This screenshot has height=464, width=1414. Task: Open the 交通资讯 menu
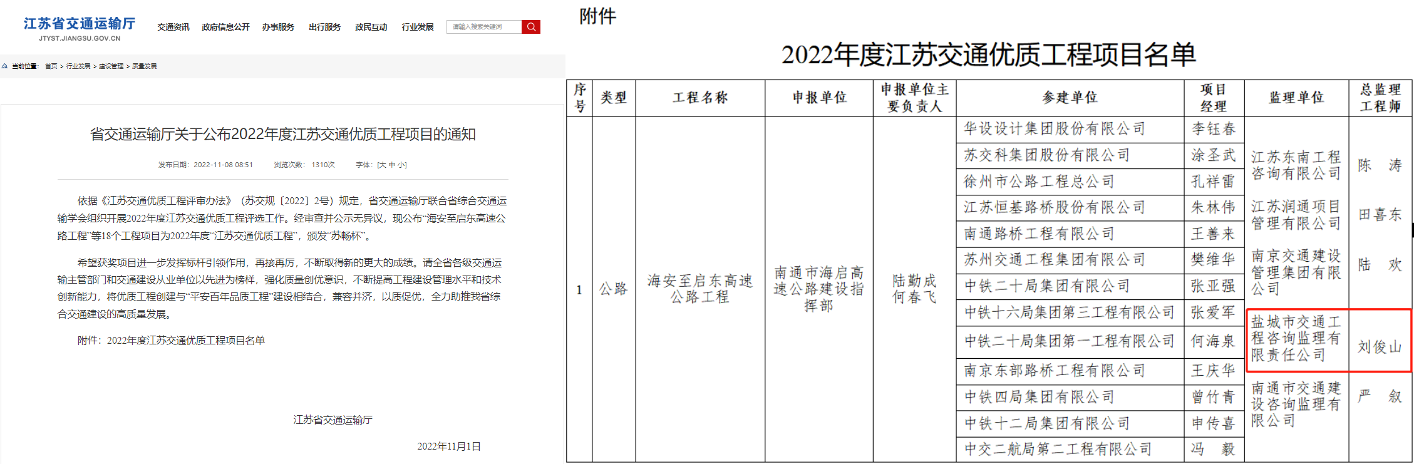coord(173,27)
